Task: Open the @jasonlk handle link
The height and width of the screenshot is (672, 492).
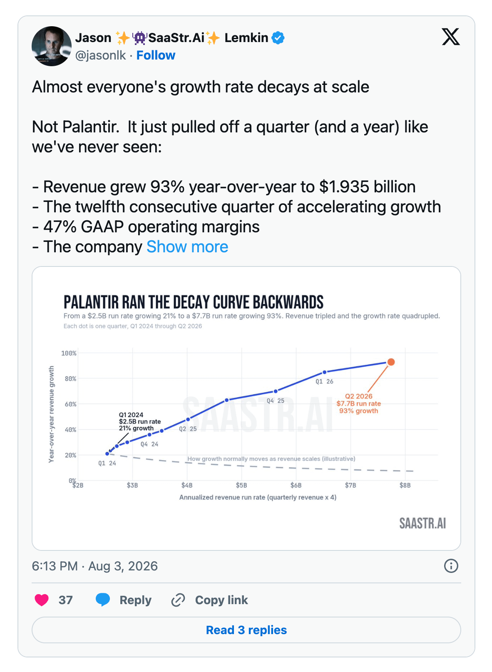Action: [100, 55]
